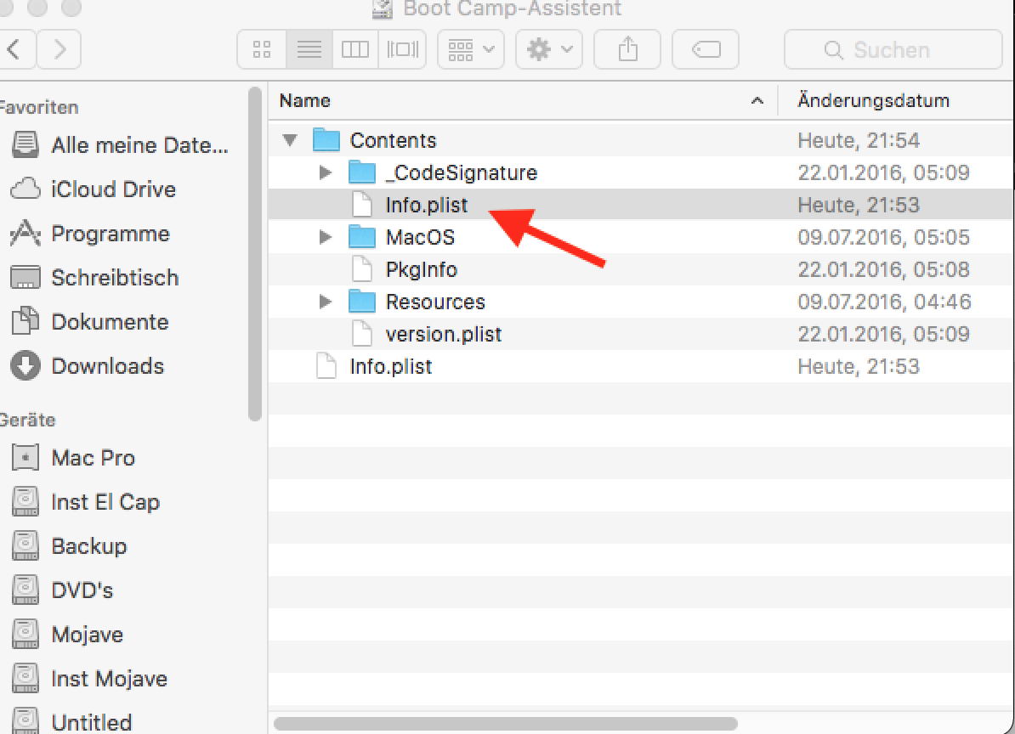1015x734 pixels.
Task: Open iCloud Drive in sidebar
Action: click(112, 189)
